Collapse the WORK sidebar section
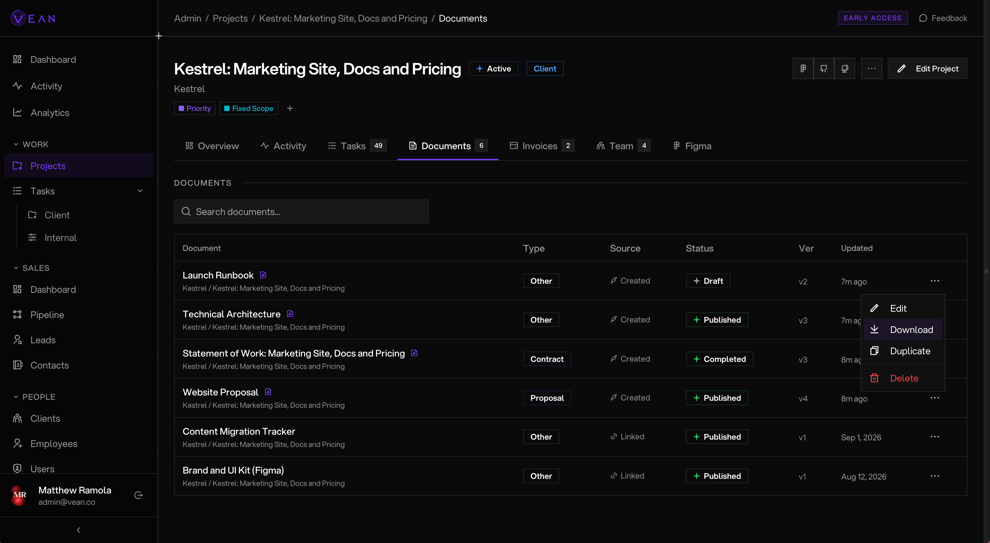This screenshot has width=990, height=543. [x=31, y=144]
